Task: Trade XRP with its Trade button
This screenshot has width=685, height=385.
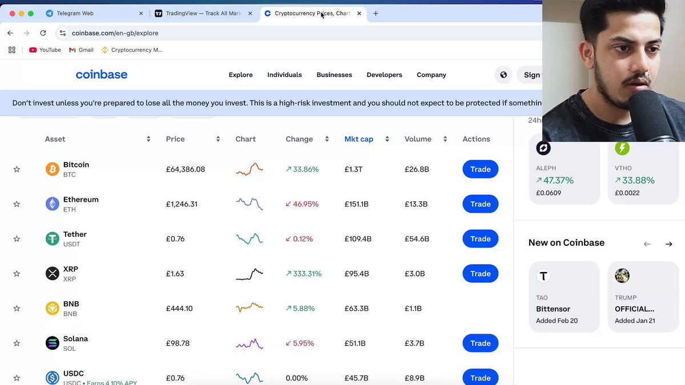Action: (x=480, y=274)
